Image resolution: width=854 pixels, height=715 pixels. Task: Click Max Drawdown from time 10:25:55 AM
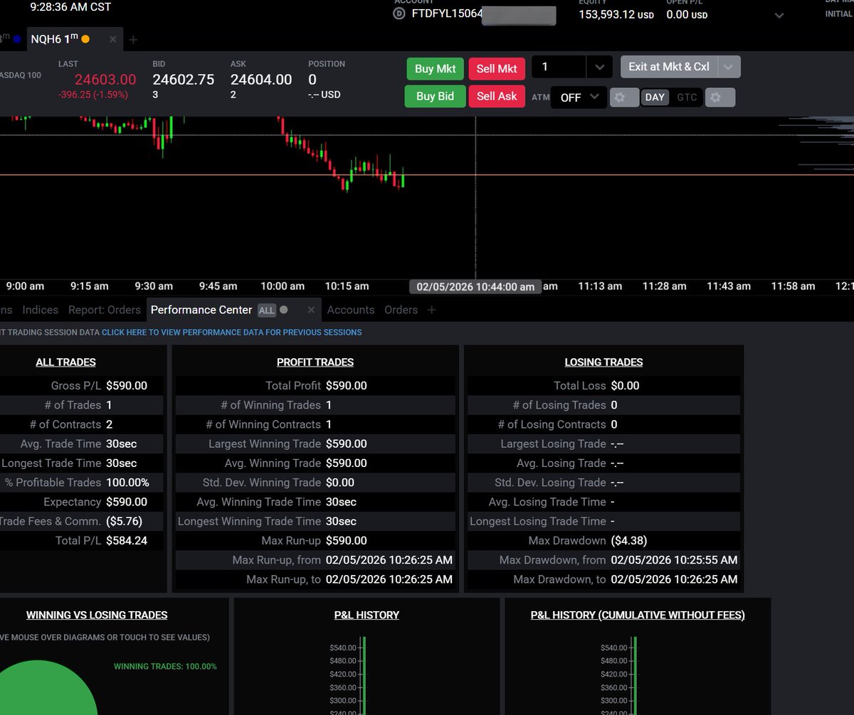click(x=674, y=560)
